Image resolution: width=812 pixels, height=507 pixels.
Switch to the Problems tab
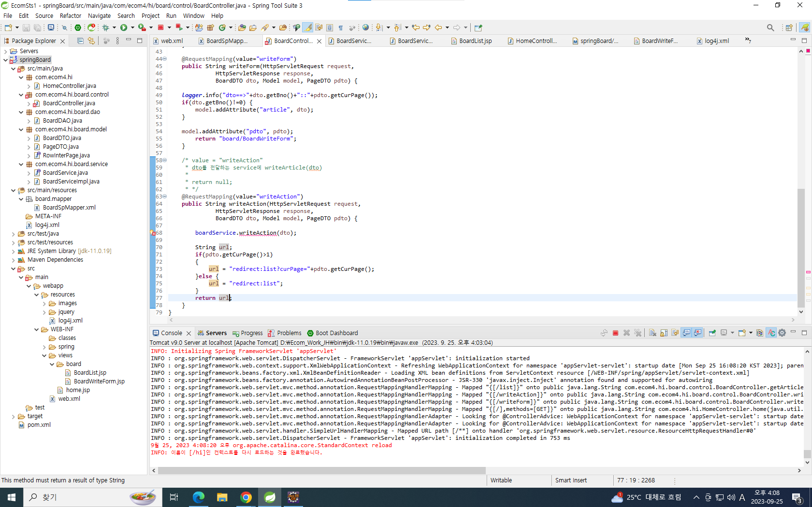pyautogui.click(x=285, y=333)
